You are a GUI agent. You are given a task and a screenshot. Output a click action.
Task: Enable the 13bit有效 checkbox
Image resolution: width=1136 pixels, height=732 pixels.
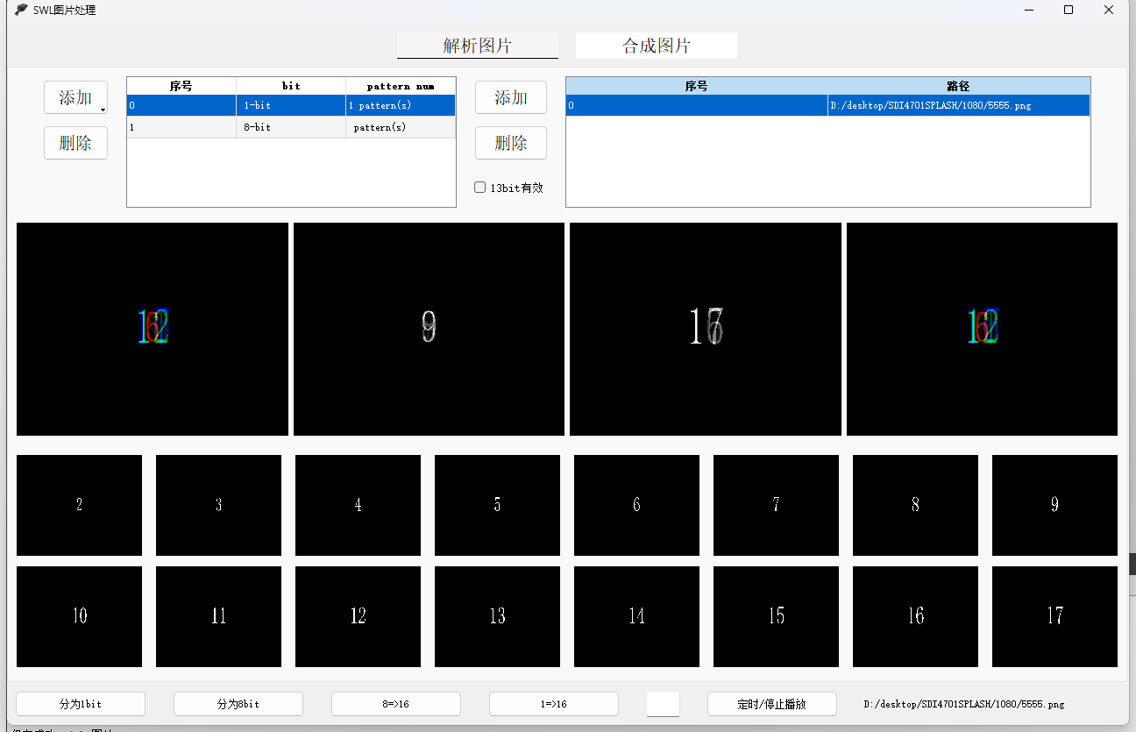pos(479,187)
